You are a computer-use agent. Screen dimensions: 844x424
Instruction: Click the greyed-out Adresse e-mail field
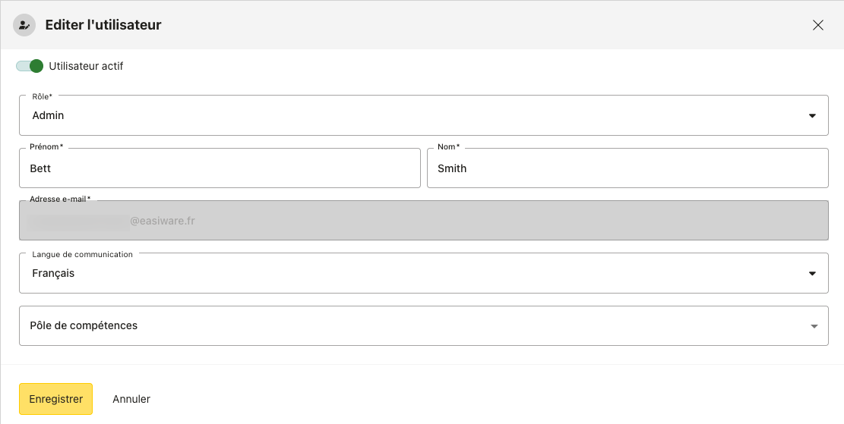coord(423,221)
